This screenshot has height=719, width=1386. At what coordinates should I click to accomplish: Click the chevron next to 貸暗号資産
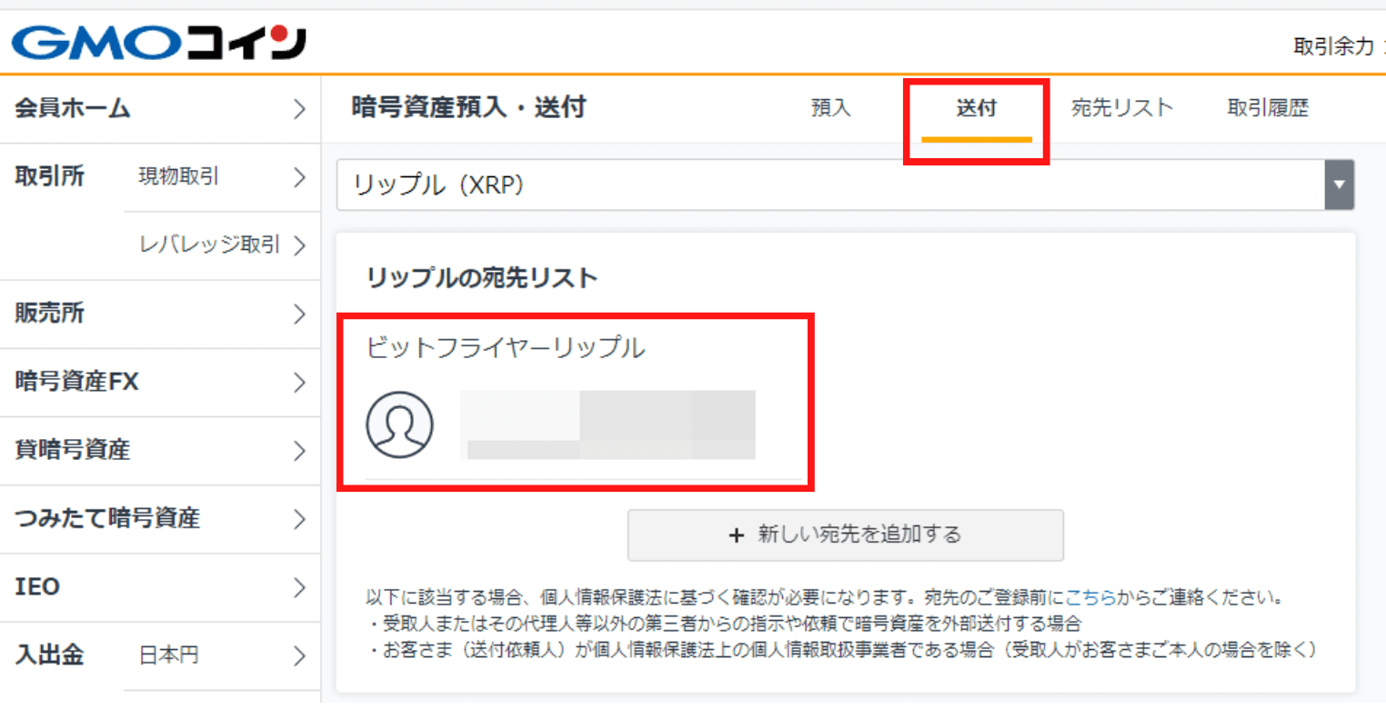point(299,451)
